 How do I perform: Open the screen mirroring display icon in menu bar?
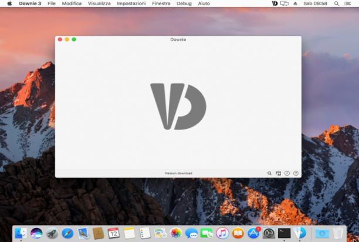tap(285, 4)
